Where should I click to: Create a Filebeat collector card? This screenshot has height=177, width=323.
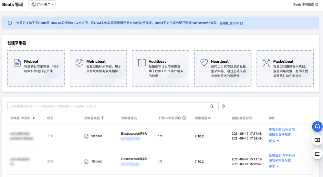36,68
